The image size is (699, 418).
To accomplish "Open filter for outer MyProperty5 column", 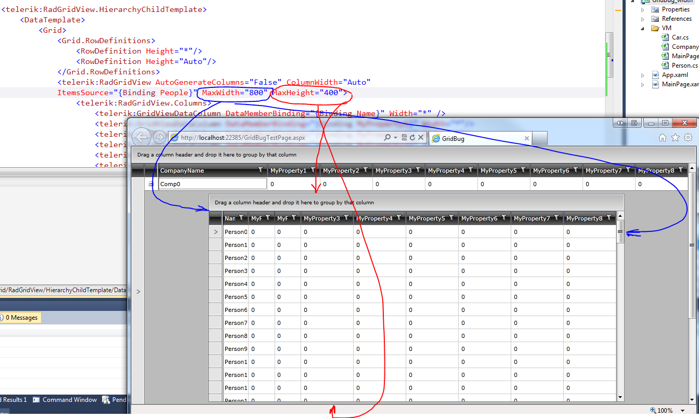I will click(x=523, y=170).
